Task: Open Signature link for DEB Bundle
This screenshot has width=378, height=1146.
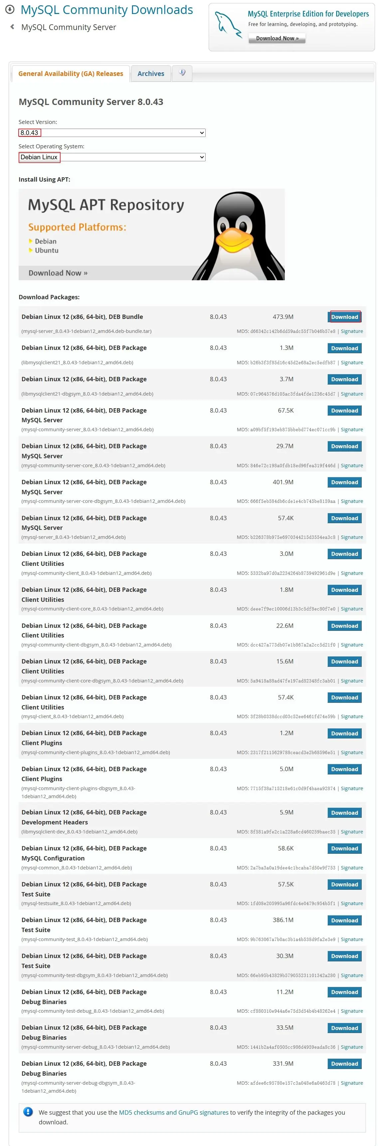Action: pos(352,331)
